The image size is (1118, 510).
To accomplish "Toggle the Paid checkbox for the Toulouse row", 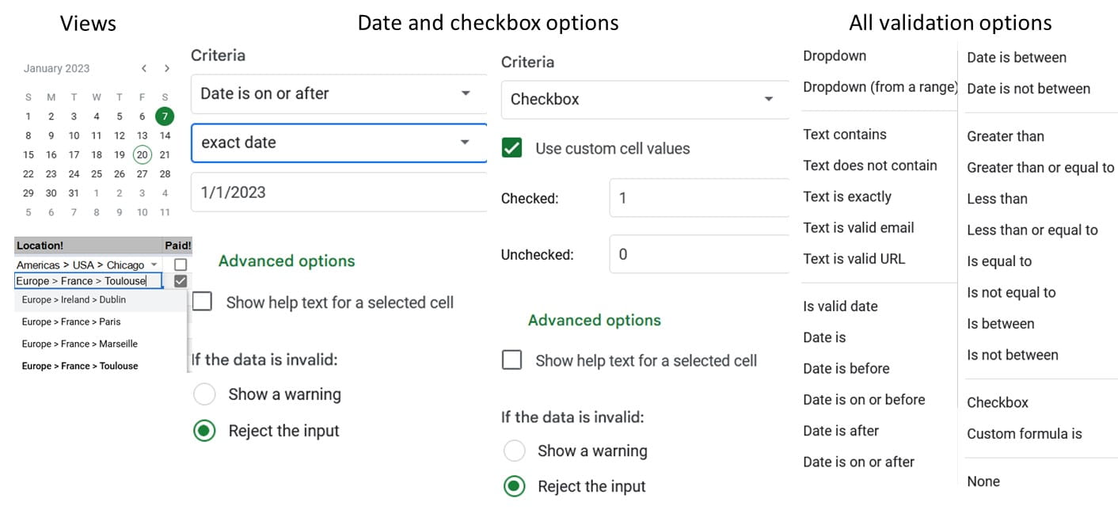I will coord(181,280).
